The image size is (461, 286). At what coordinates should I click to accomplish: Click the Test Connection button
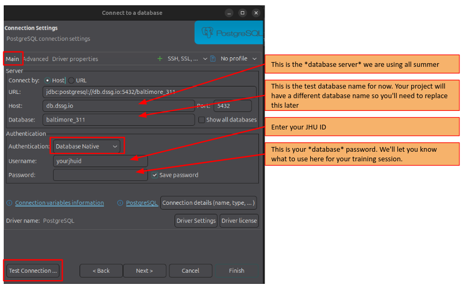pyautogui.click(x=33, y=271)
